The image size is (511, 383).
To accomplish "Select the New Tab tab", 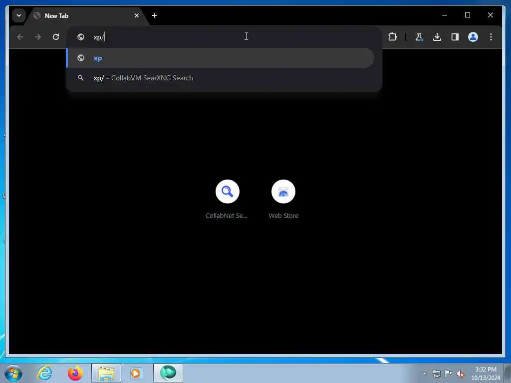I will point(86,15).
